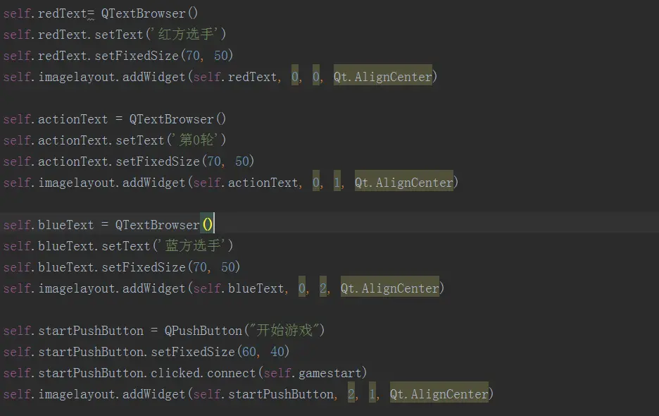Click Qt.AlignCenter on the blueText addWidget line
Screen dimensions: 659x416
pos(389,288)
